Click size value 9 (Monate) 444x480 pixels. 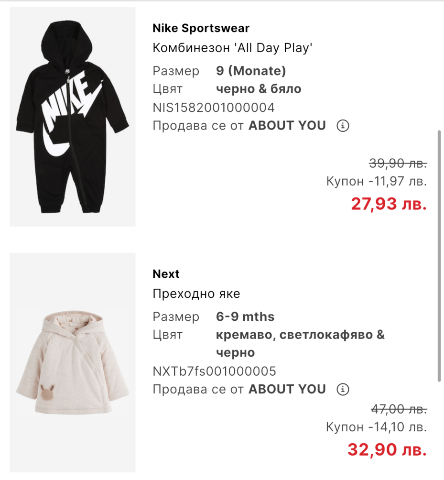pos(251,71)
